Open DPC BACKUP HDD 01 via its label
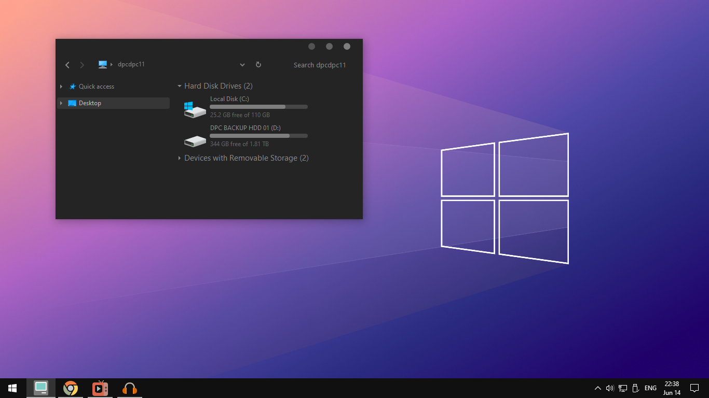Screen dimensions: 709x398 tap(246, 127)
